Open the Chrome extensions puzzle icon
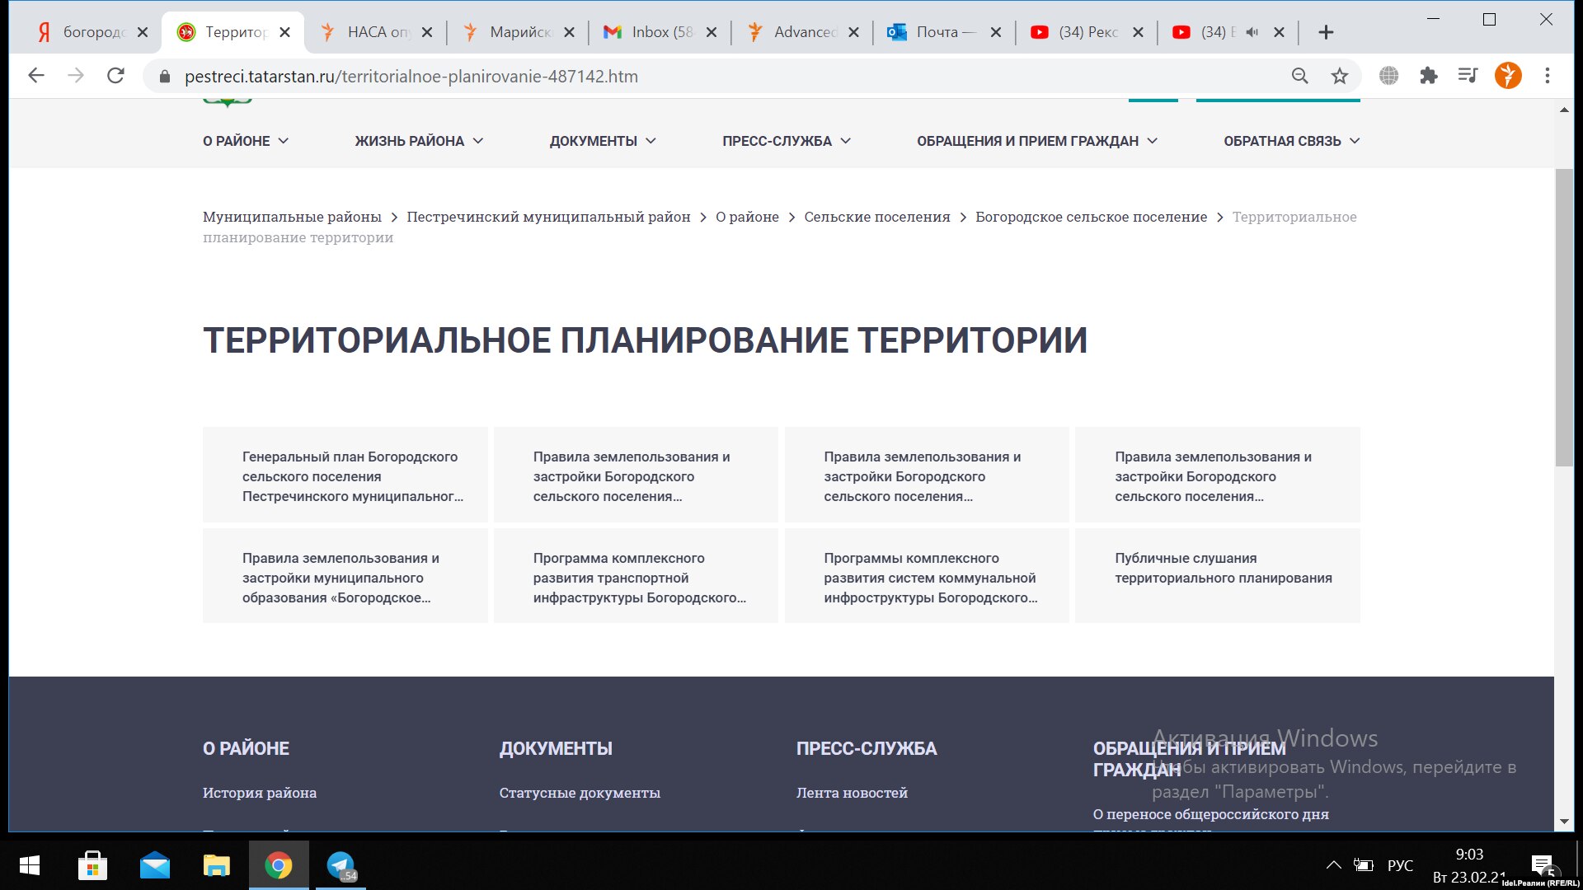The width and height of the screenshot is (1583, 890). click(x=1429, y=76)
